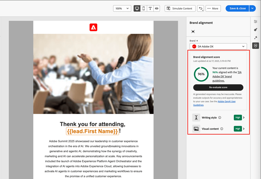Click the Adobe Summit 2025 body paragraph
Screen dimensions: 261x179
(93, 159)
